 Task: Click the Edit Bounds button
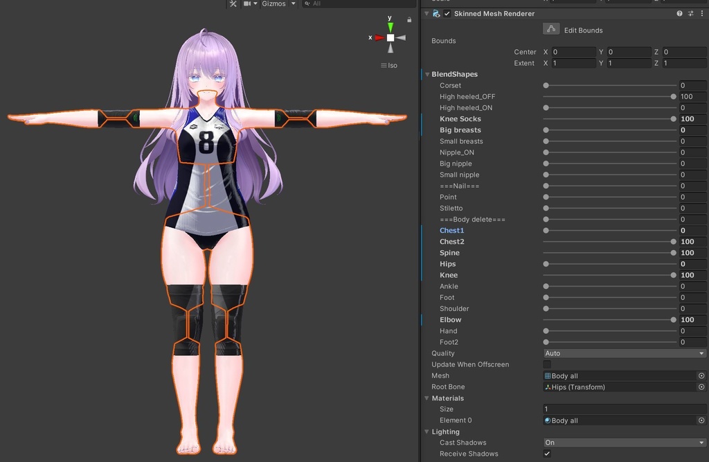(x=550, y=29)
